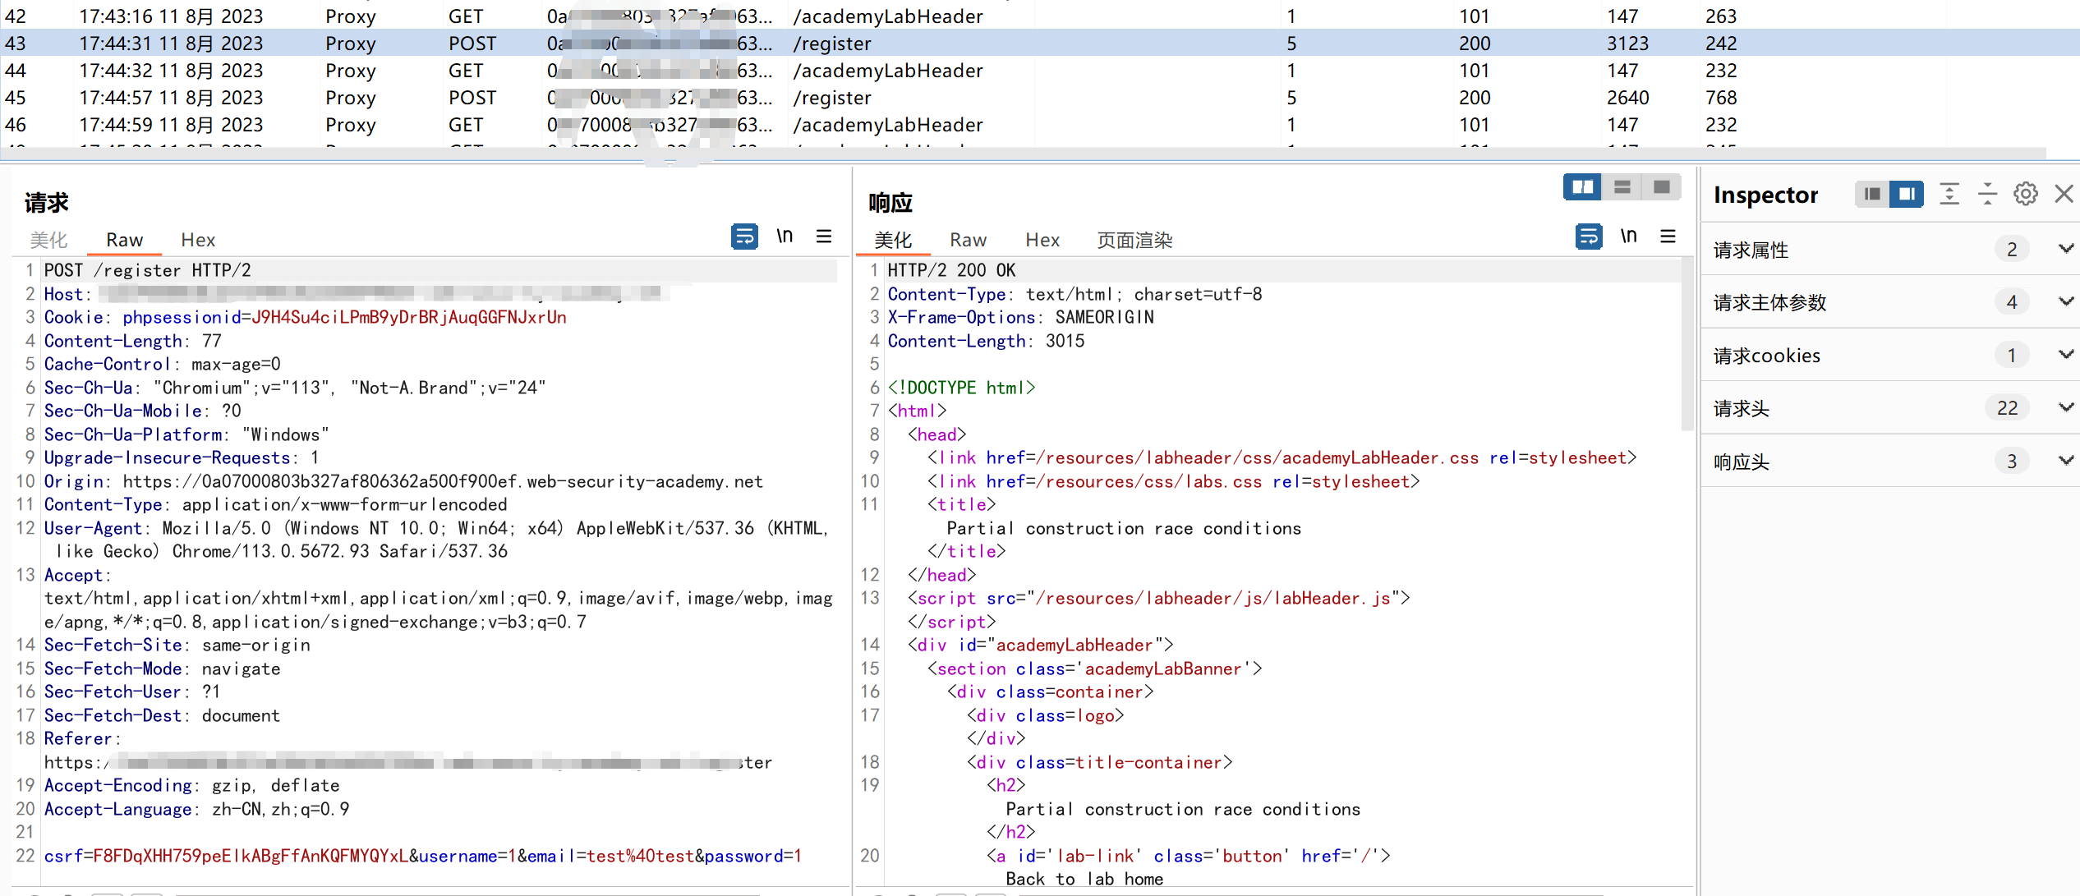
Task: Open request panel hamburger menu
Action: 824,237
